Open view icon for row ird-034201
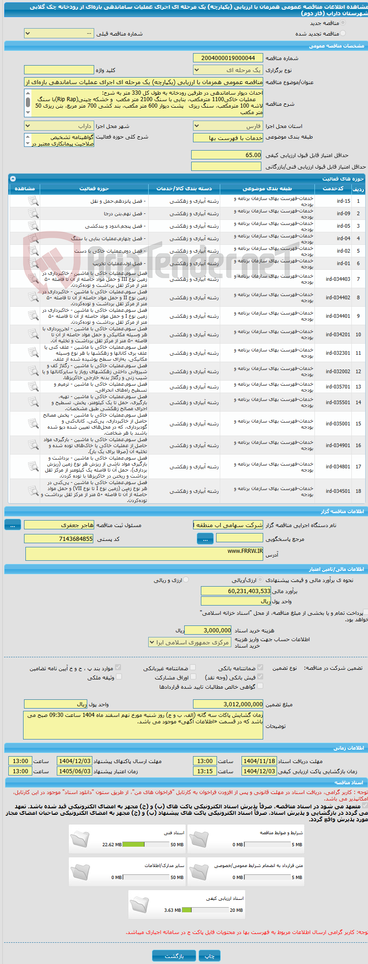Image resolution: width=368 pixels, height=964 pixels. [x=33, y=334]
